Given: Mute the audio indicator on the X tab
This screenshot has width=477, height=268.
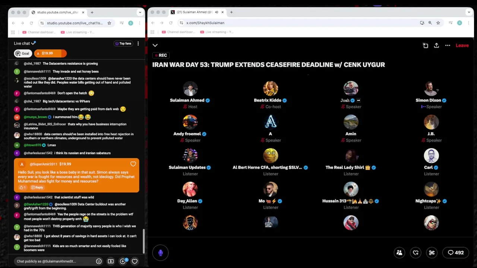Looking at the screenshot, I should 217,12.
